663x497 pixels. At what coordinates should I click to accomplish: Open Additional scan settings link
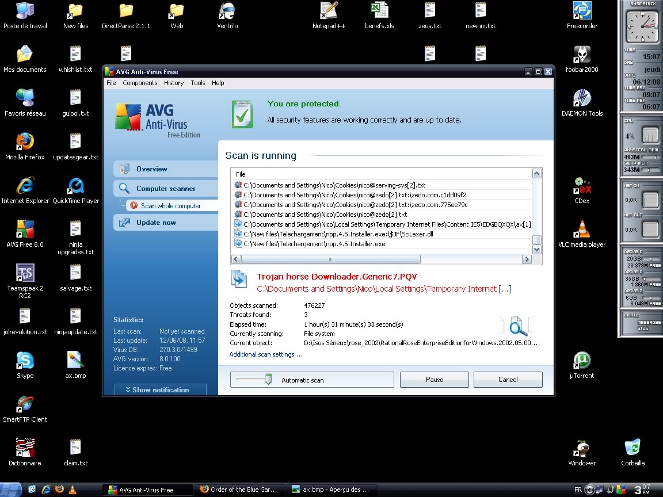(x=266, y=354)
